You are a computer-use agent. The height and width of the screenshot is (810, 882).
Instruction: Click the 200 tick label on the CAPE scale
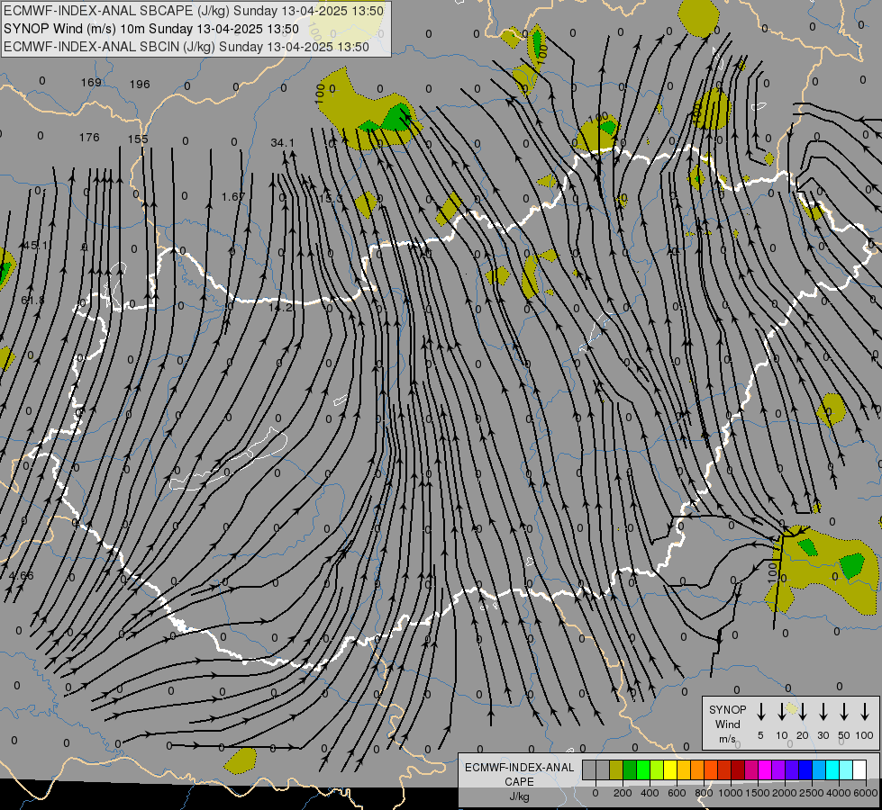click(623, 793)
